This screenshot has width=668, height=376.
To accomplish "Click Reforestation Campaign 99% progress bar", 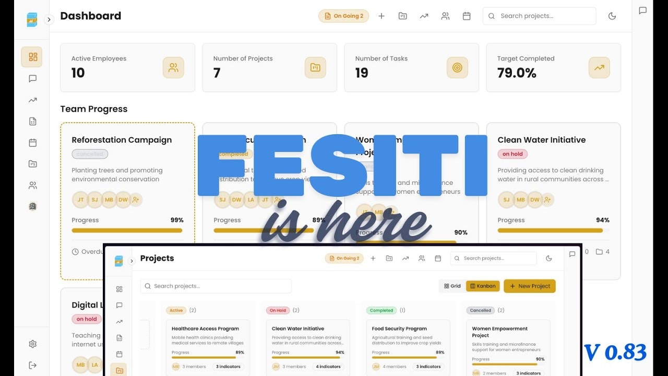I will click(x=127, y=230).
